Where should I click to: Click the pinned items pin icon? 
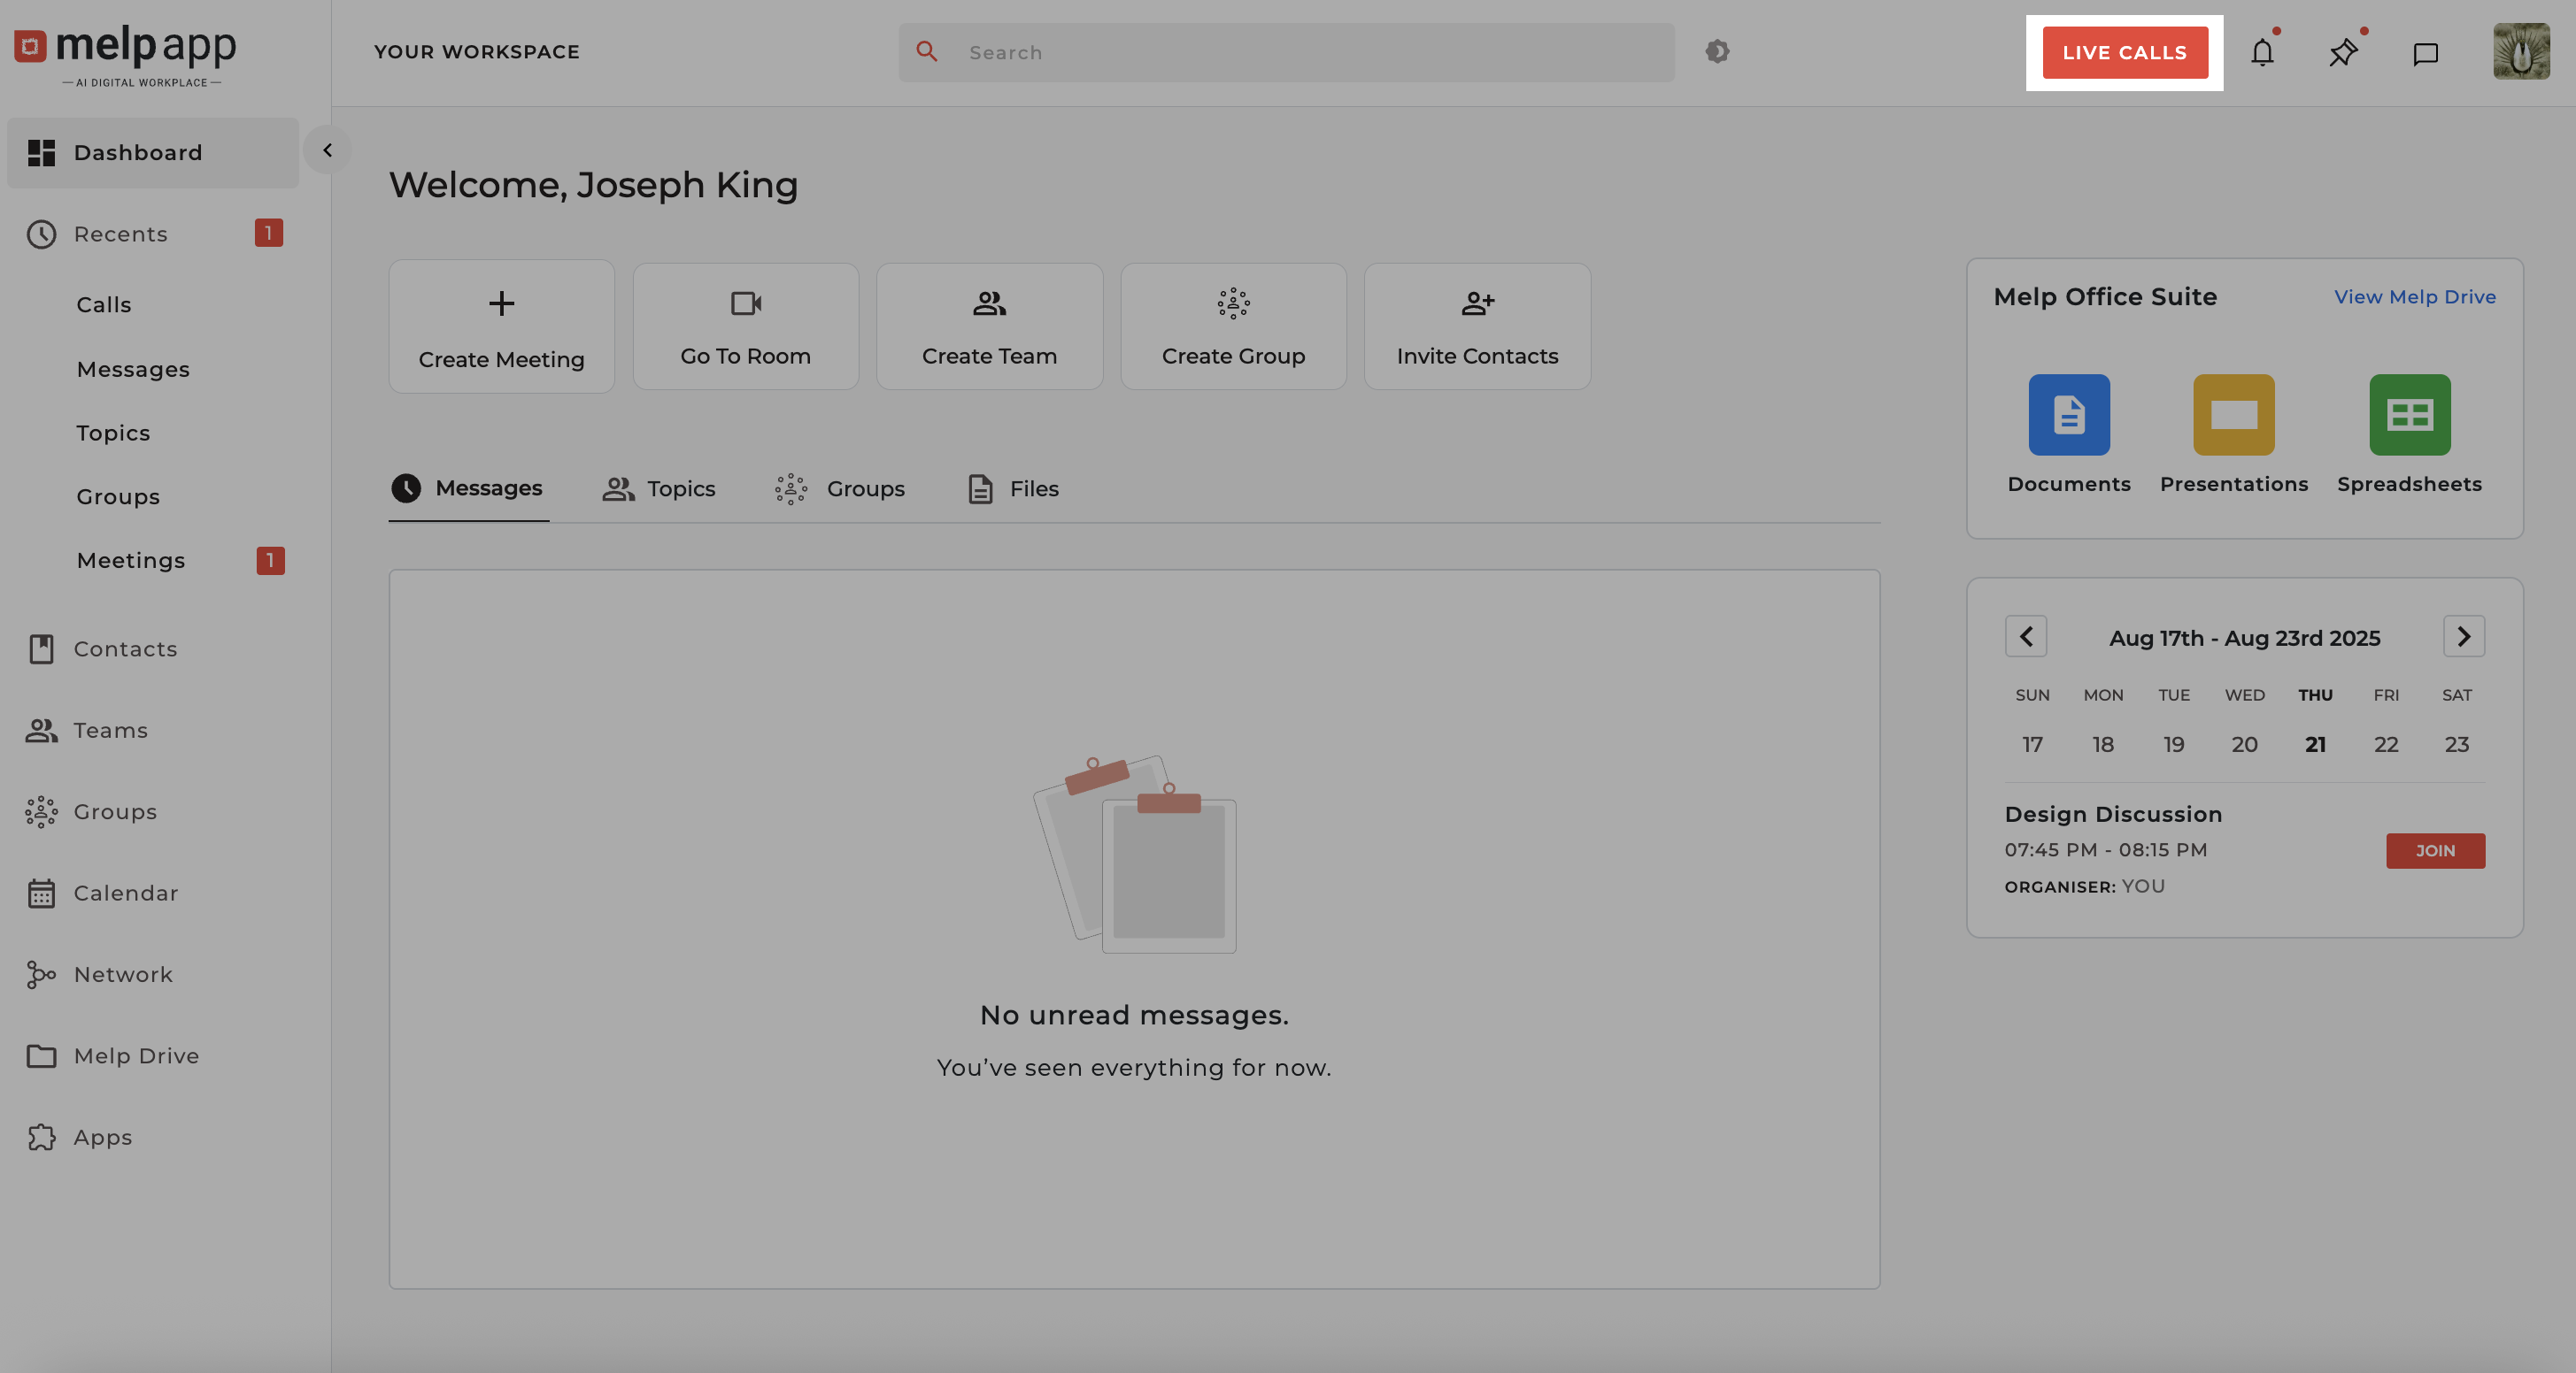2343,52
